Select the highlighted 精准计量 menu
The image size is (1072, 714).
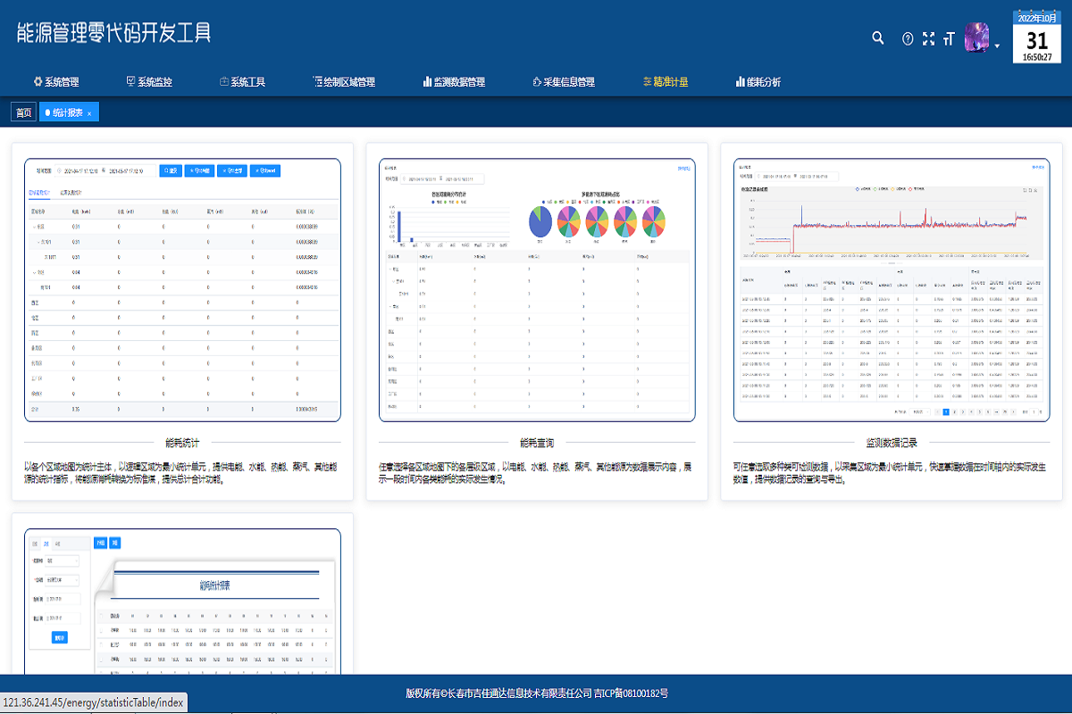(666, 82)
